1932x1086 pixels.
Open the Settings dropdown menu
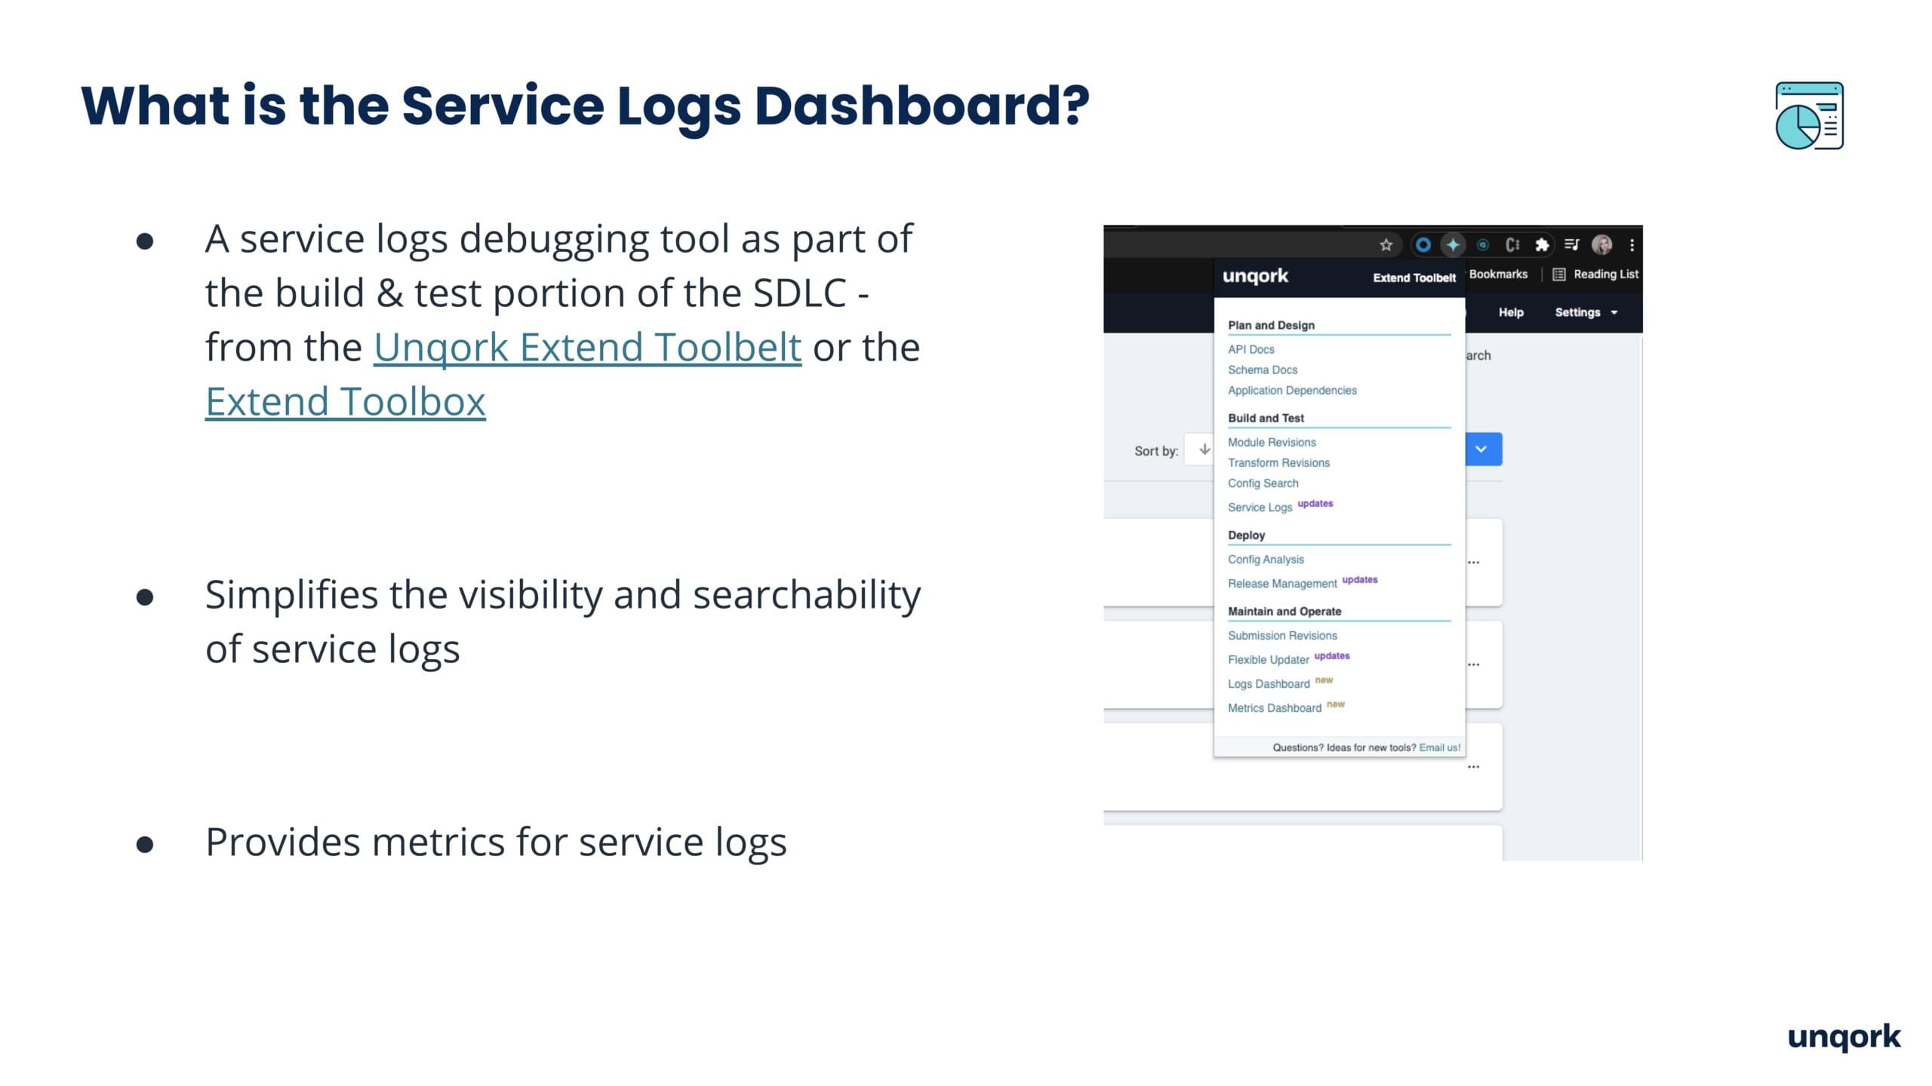tap(1586, 312)
